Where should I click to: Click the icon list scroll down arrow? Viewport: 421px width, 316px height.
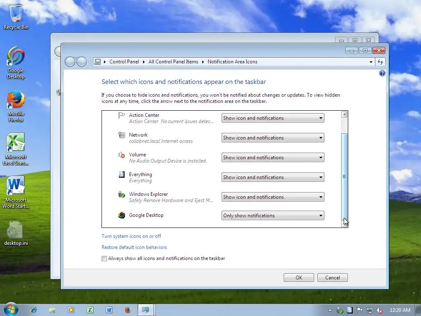point(344,223)
